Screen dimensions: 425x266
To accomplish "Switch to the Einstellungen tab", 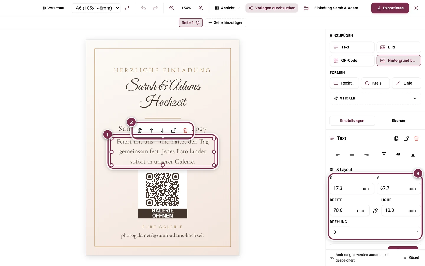I will coord(352,121).
